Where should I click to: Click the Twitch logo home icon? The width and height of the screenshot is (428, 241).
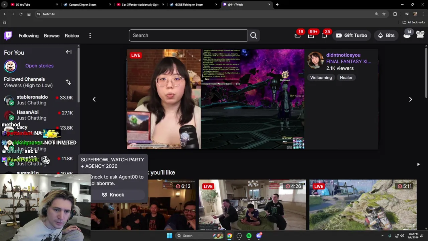pyautogui.click(x=8, y=35)
